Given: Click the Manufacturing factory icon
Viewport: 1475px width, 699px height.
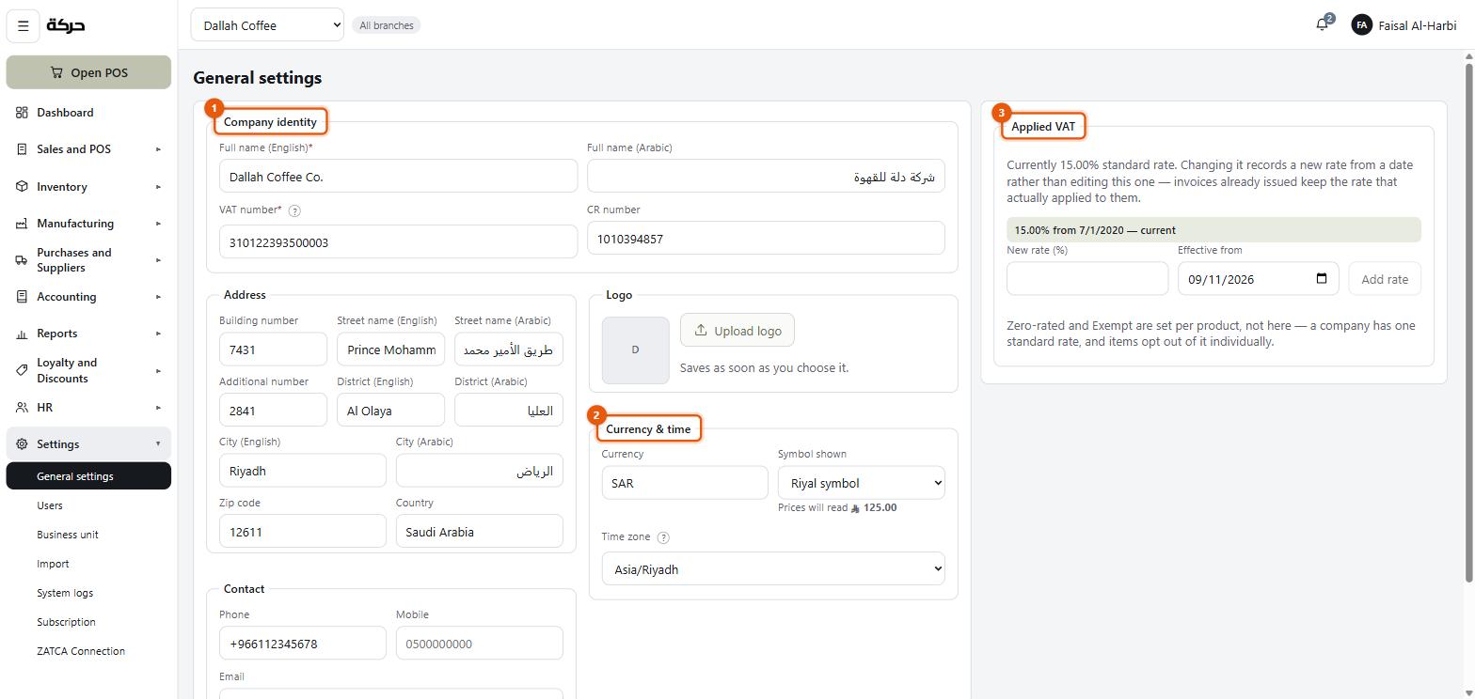Looking at the screenshot, I should tap(22, 224).
